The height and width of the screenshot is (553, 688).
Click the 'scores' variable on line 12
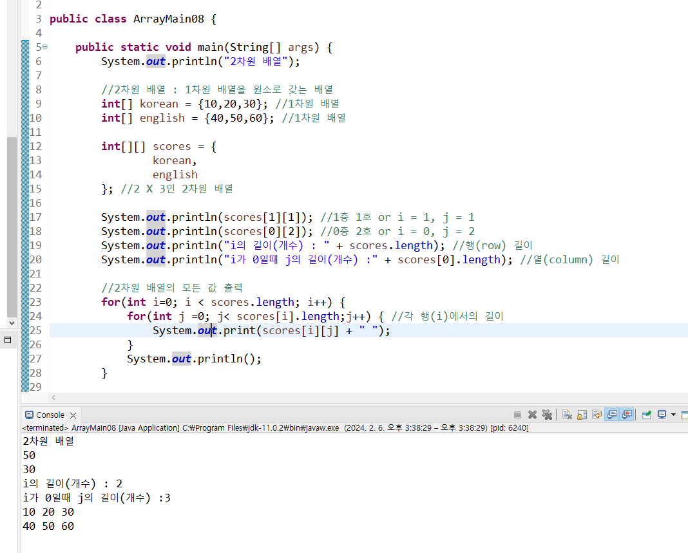click(x=171, y=146)
